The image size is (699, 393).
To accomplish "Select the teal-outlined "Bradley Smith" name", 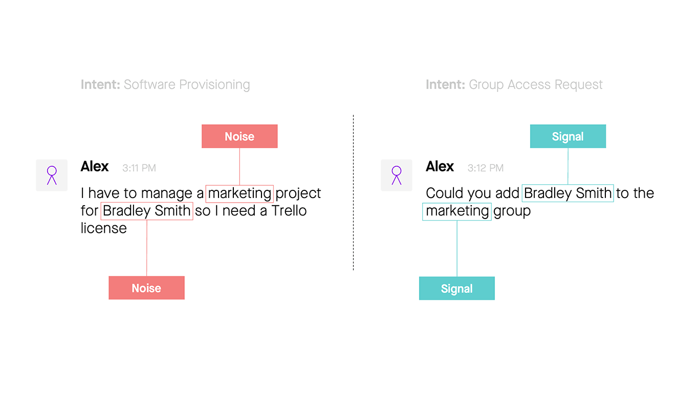I will [567, 193].
